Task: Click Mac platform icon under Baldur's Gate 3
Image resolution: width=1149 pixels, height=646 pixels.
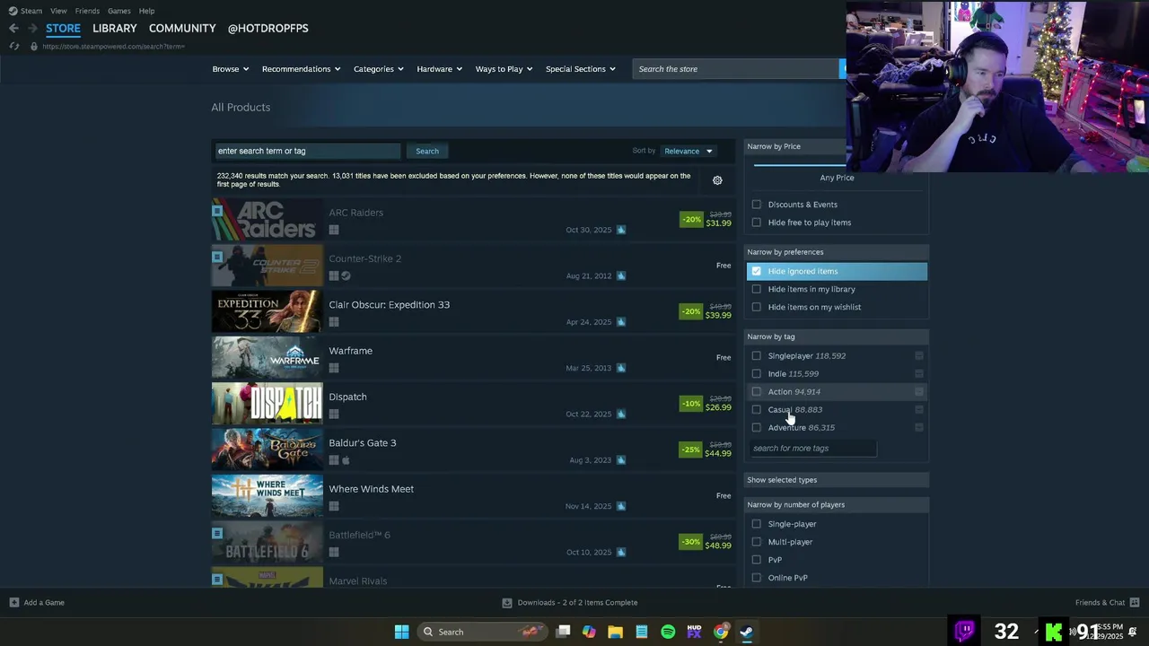Action: [346, 460]
